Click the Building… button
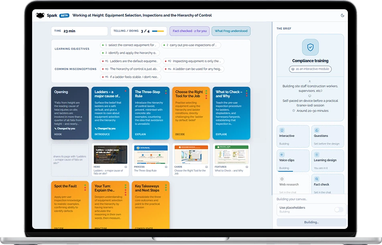The width and height of the screenshot is (382, 245). [x=311, y=223]
